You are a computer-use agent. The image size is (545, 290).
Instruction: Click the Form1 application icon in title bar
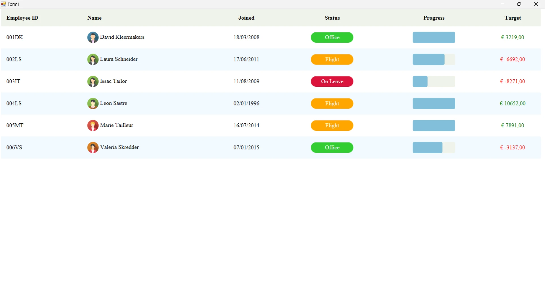pyautogui.click(x=3, y=4)
